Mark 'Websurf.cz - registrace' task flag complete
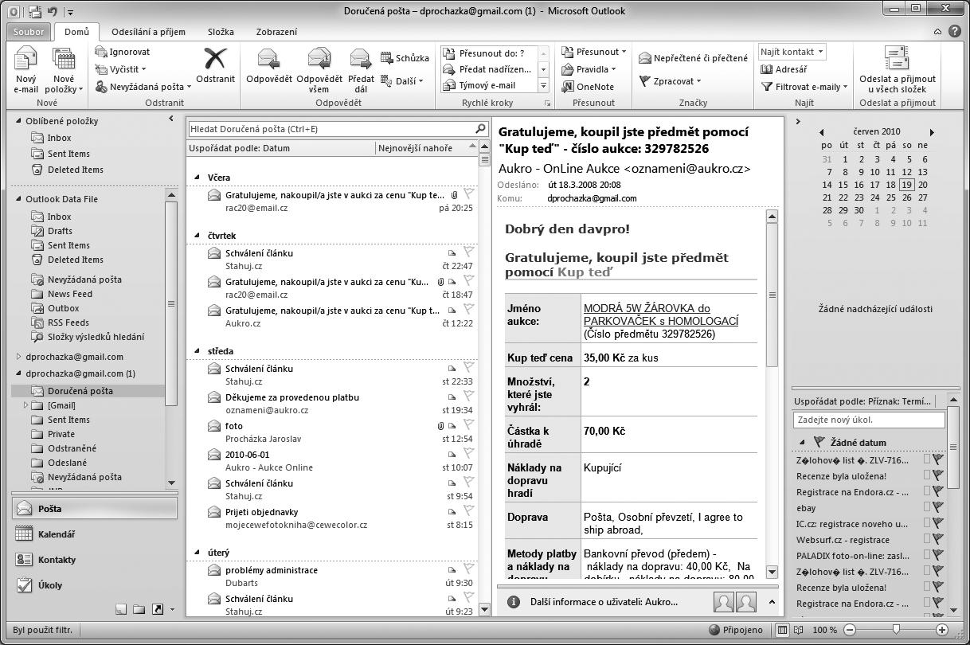 [938, 539]
